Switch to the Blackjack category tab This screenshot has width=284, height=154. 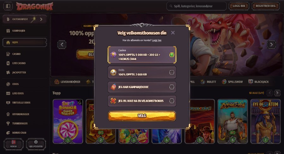(x=258, y=82)
